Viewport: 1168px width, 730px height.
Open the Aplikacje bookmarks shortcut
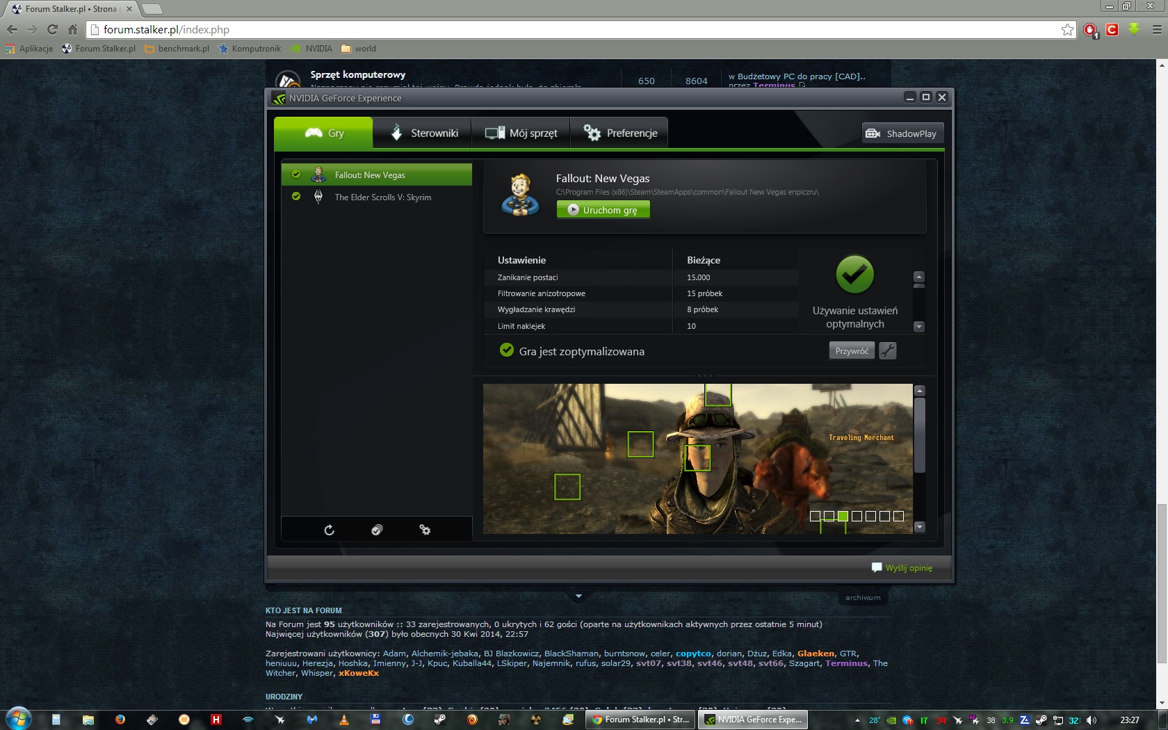[x=29, y=49]
